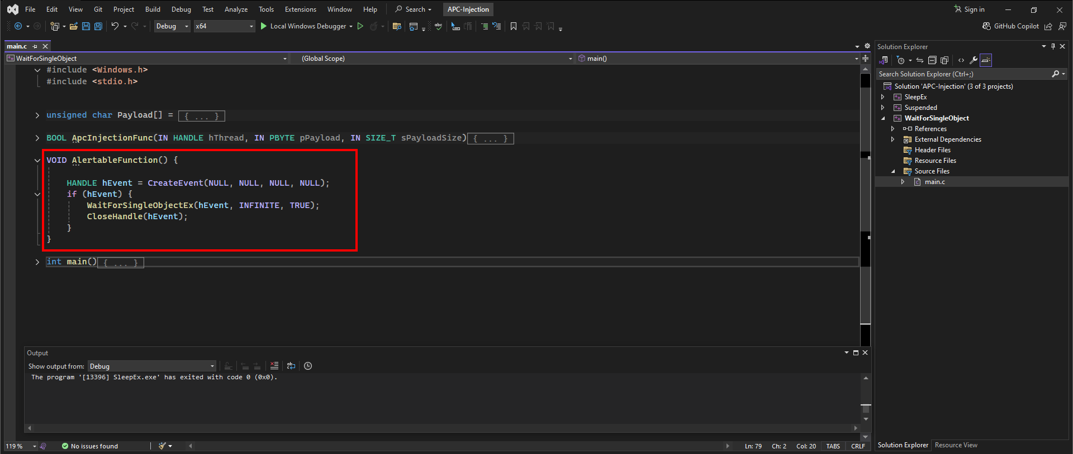Viewport: 1073px width, 454px height.
Task: Open Show output from Debug dropdown
Action: click(x=152, y=366)
